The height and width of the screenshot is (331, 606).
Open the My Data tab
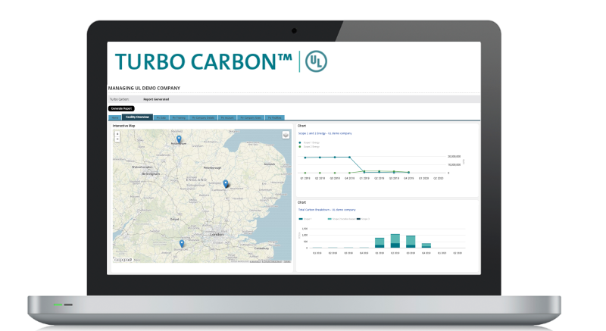161,118
